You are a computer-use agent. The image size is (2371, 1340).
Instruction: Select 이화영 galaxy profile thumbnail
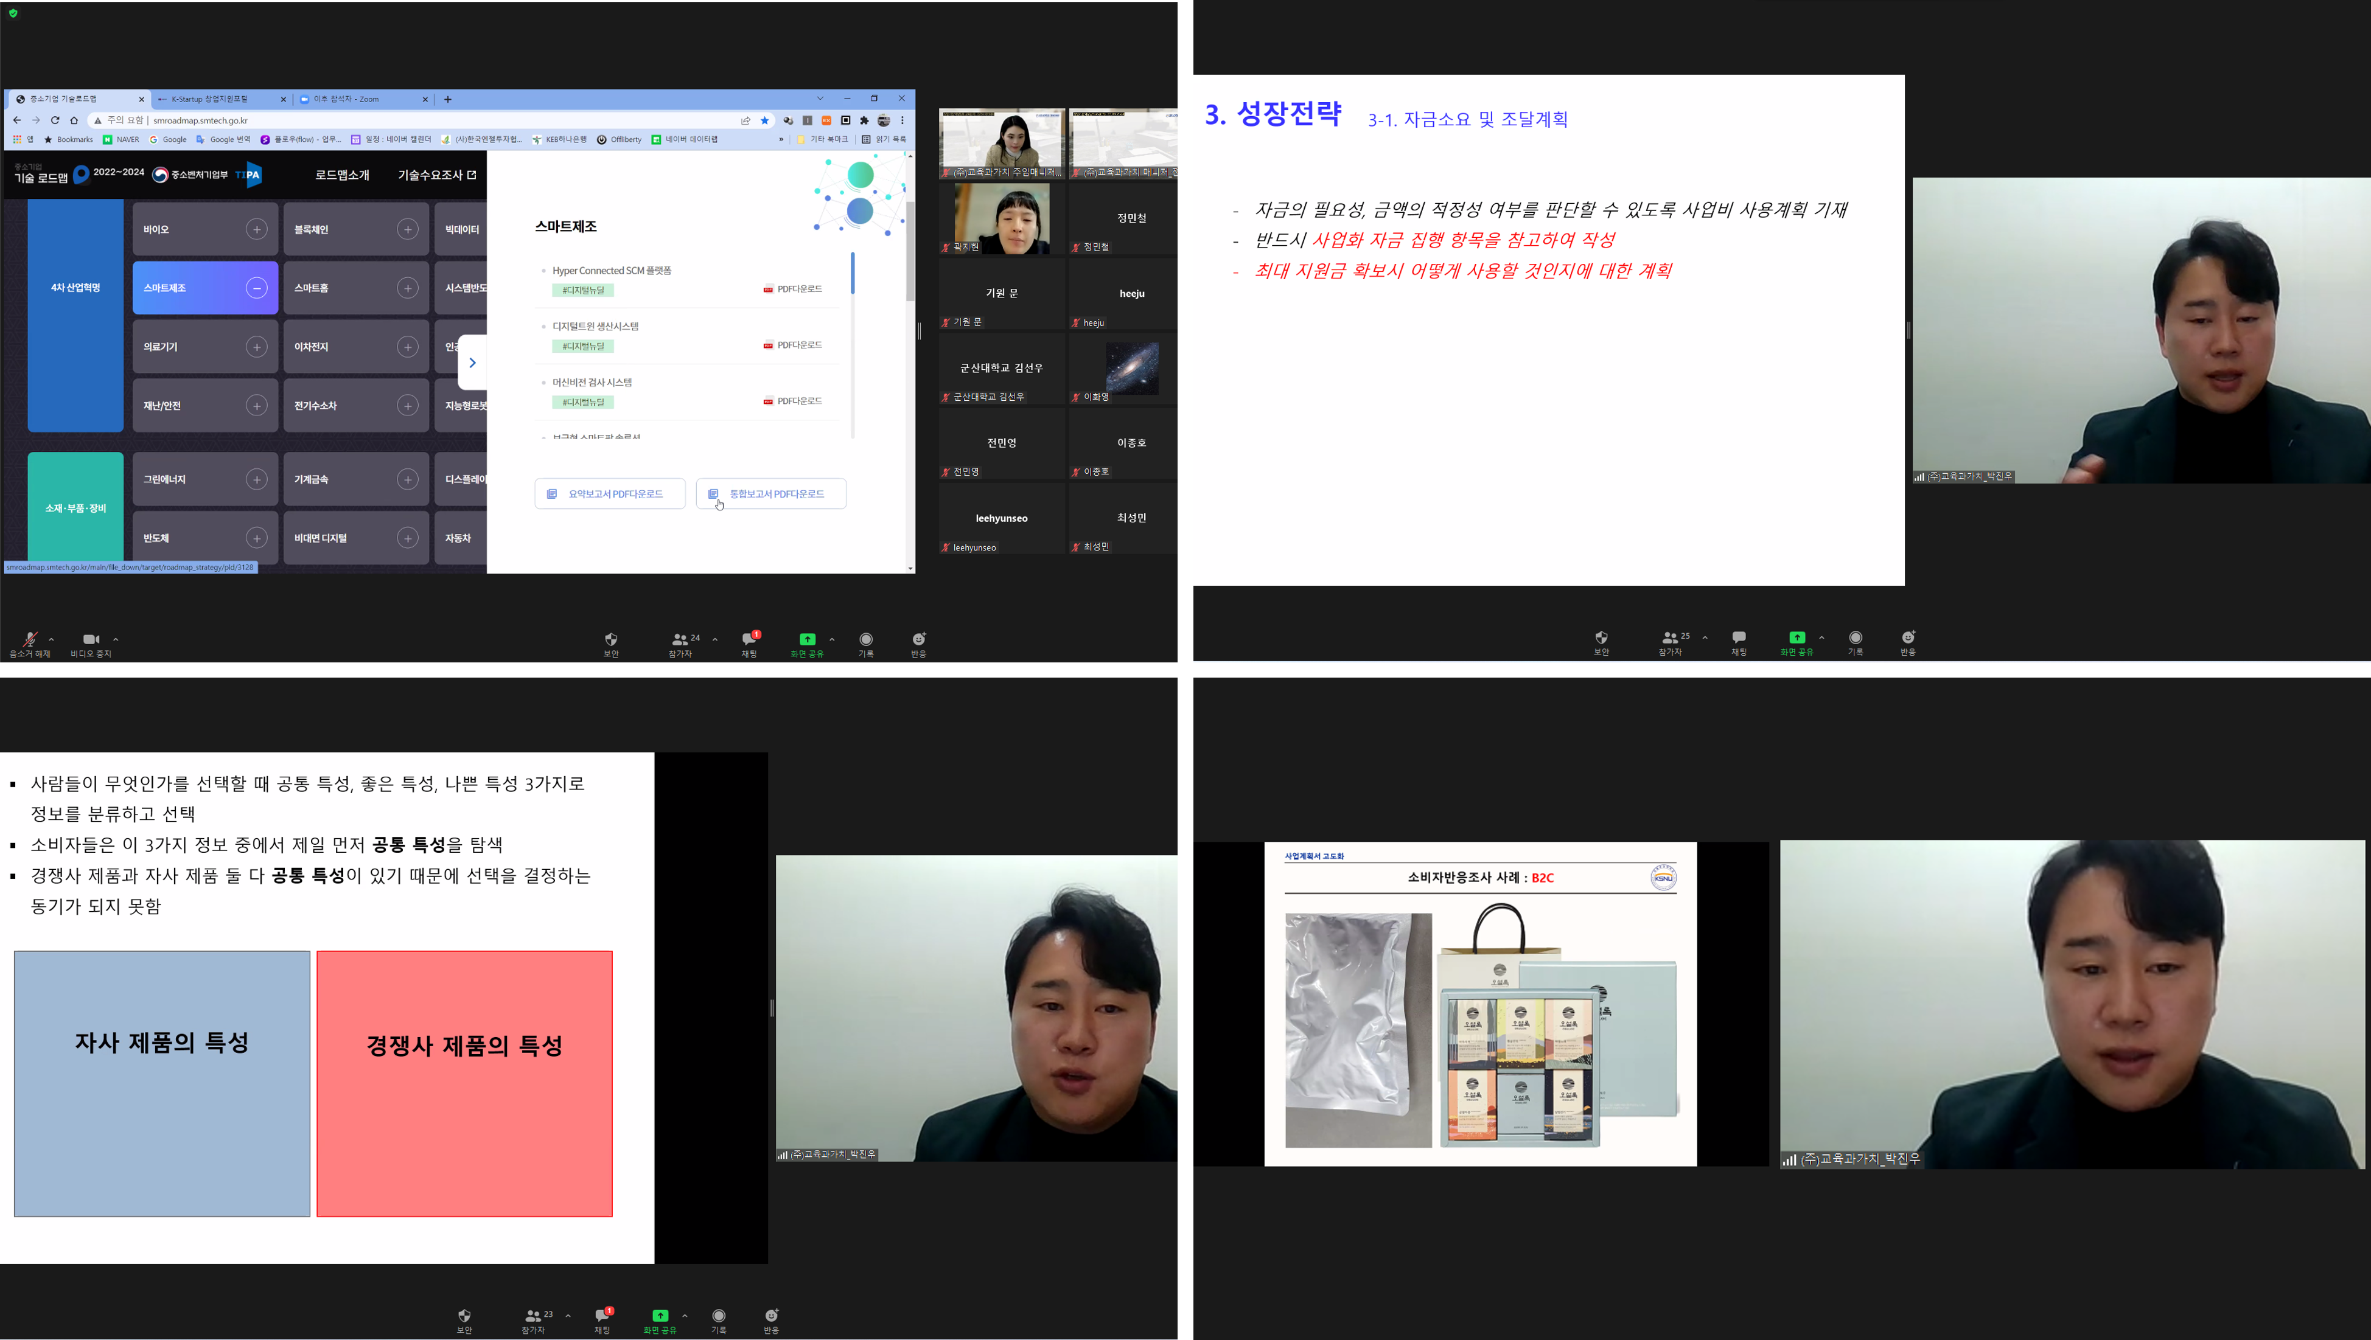click(1131, 368)
